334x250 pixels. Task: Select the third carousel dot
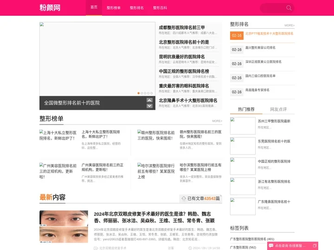pos(145,93)
